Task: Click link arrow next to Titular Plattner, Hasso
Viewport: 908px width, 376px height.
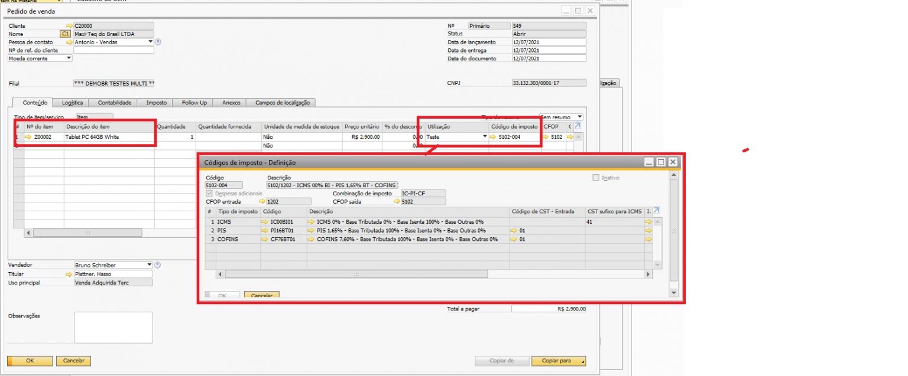Action: (x=69, y=274)
